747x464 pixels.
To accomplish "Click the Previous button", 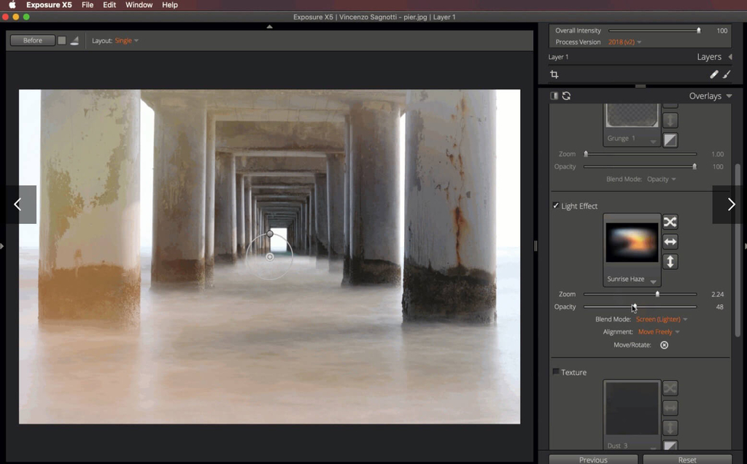I will pyautogui.click(x=592, y=460).
